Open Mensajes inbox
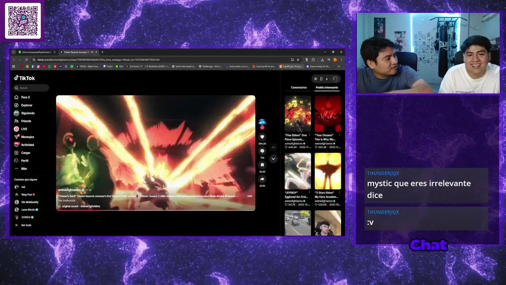The width and height of the screenshot is (506, 285). click(24, 137)
